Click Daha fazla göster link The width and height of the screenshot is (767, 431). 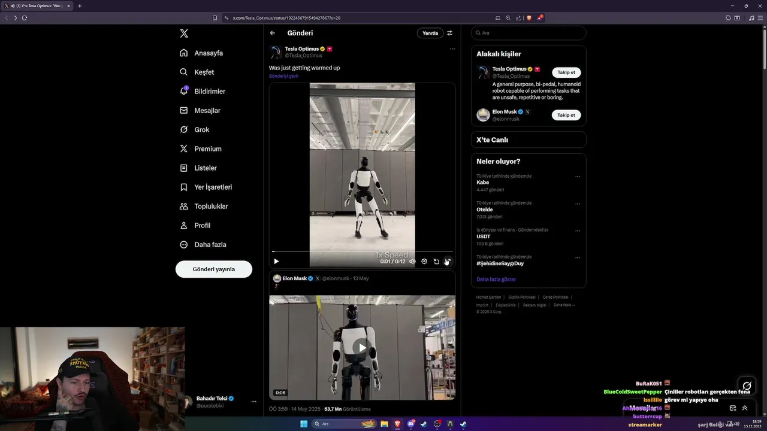[x=496, y=280]
